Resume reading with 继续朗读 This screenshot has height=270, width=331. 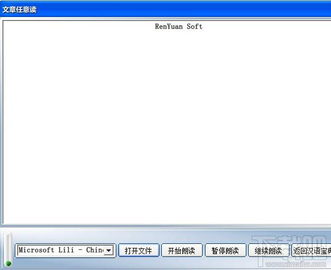point(269,250)
